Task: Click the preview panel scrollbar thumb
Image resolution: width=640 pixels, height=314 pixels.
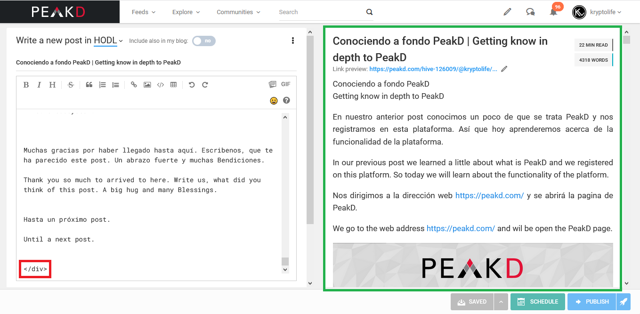Action: (x=626, y=39)
